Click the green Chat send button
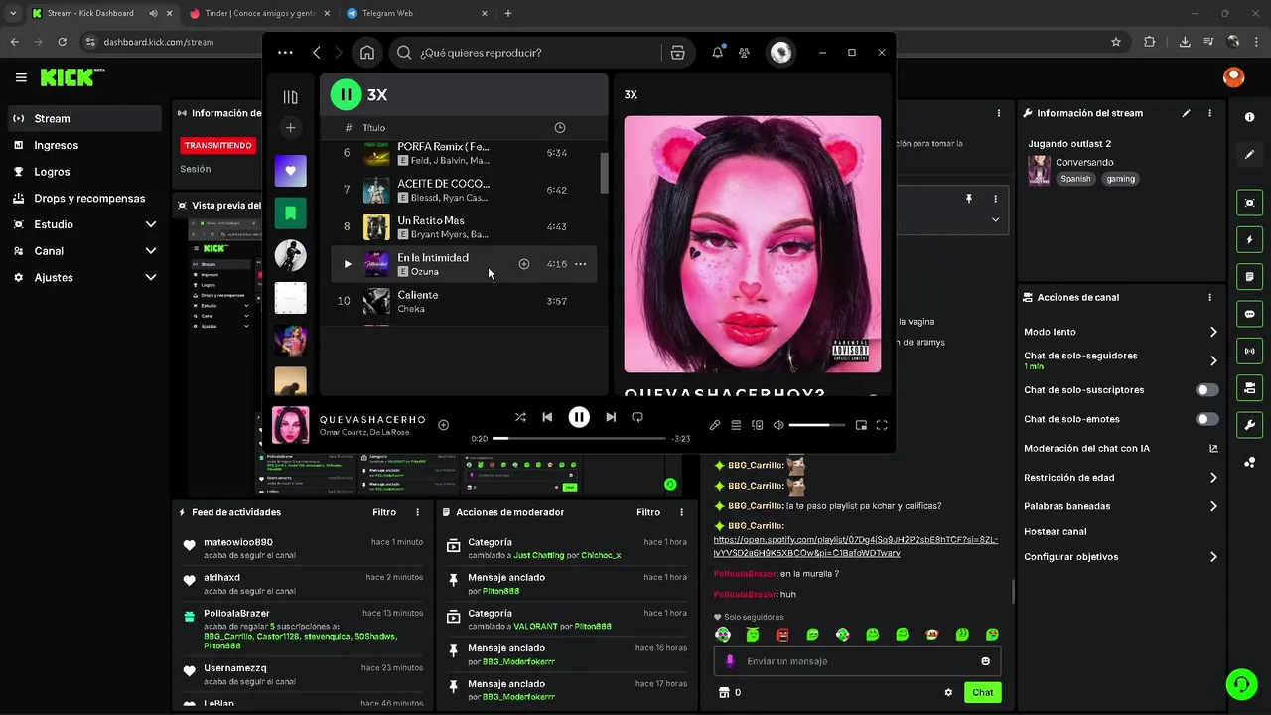 click(x=982, y=692)
